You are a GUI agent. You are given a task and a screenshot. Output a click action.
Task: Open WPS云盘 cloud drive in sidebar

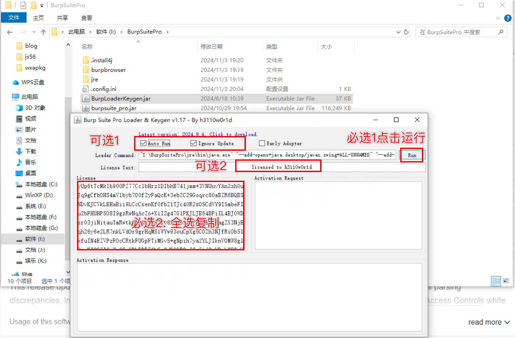(33, 82)
